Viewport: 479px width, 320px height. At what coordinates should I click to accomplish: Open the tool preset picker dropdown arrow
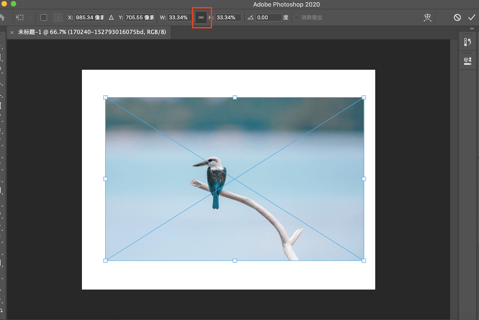pyautogui.click(x=30, y=18)
